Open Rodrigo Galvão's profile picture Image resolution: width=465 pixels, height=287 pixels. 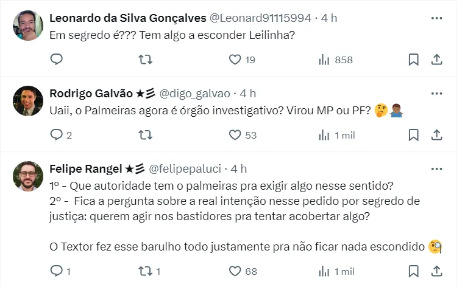pos(28,101)
